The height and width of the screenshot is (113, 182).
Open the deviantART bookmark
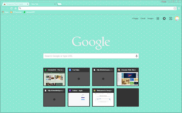[29, 12]
